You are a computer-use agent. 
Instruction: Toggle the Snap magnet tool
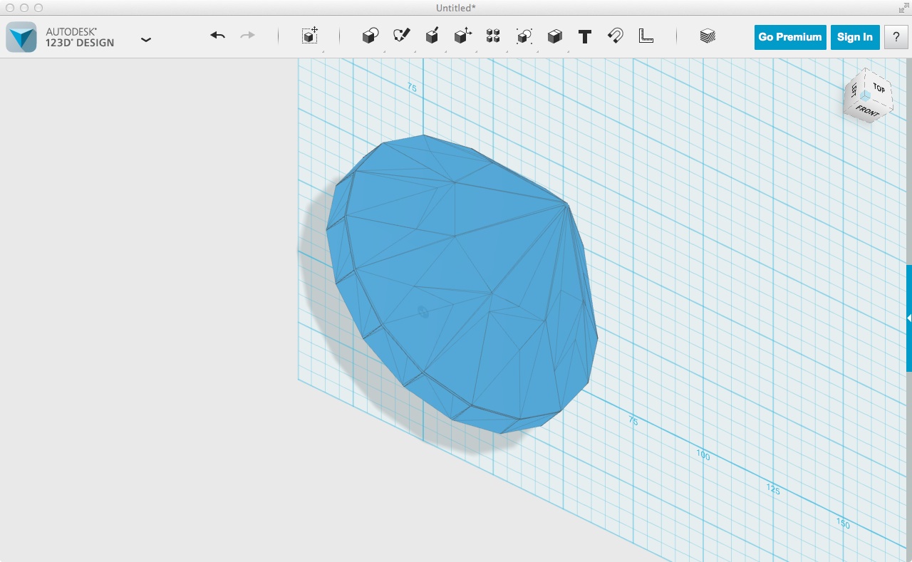616,36
